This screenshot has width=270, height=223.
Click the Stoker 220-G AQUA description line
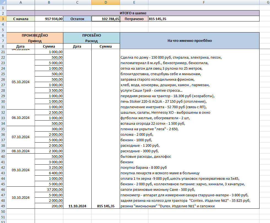(x=163, y=101)
